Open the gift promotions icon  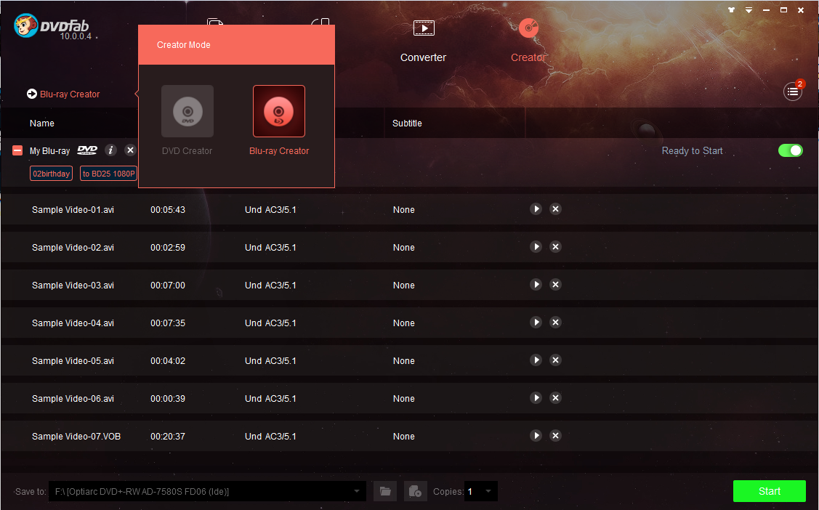point(731,9)
